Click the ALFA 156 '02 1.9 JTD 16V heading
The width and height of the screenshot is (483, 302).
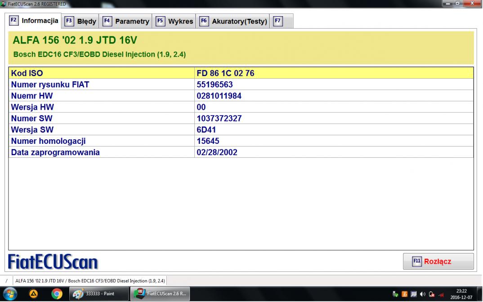[75, 40]
